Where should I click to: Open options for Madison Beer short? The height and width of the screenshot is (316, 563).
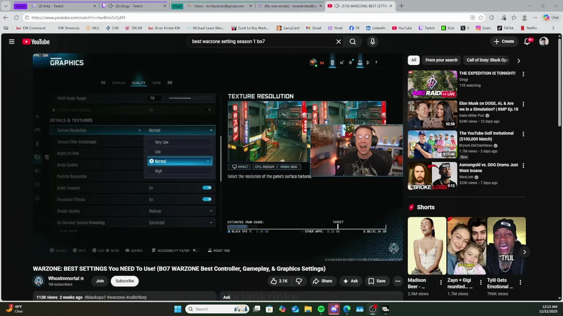tap(441, 283)
